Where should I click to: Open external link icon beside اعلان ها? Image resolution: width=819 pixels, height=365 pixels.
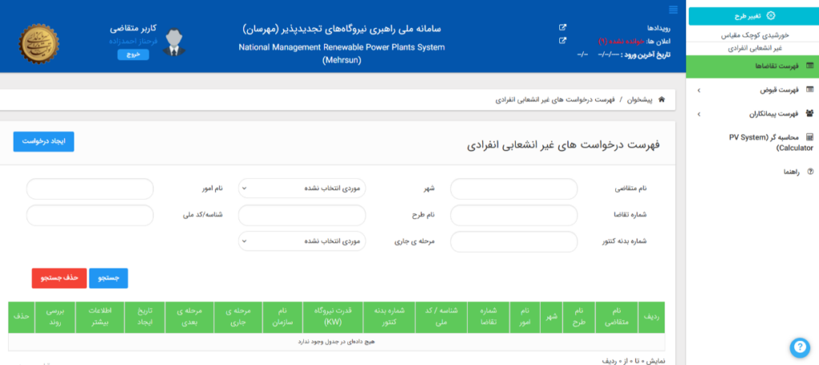pos(562,41)
